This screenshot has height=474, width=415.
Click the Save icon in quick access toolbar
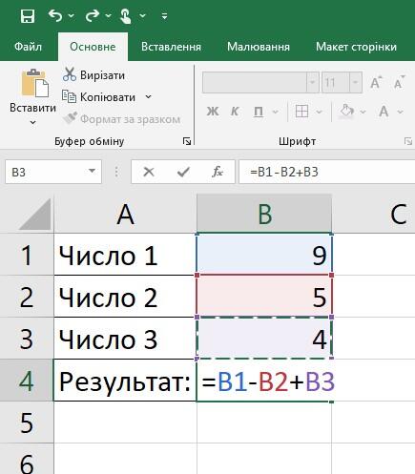28,16
